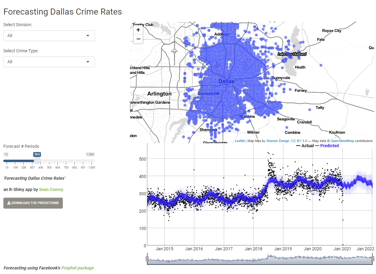Click the Download the Predictions button

(x=33, y=203)
